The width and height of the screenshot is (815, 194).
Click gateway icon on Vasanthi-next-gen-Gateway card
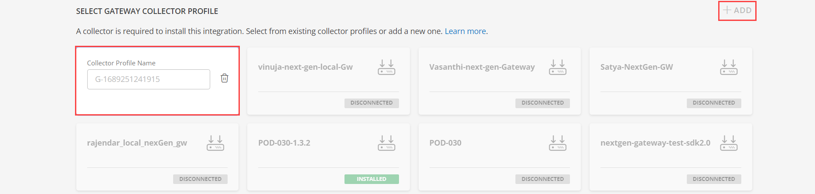(x=558, y=67)
